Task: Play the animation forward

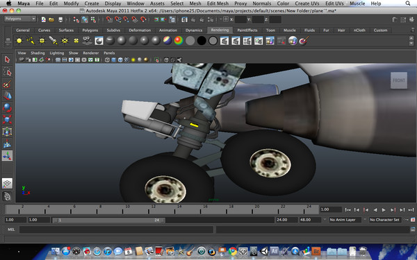Action: pos(384,210)
